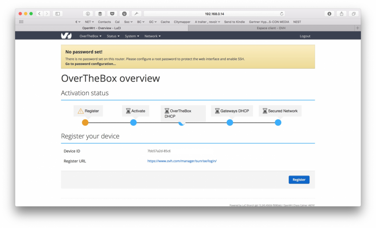Open the stacked layers extension icon
Screen dimensions: 376x228
point(100,14)
